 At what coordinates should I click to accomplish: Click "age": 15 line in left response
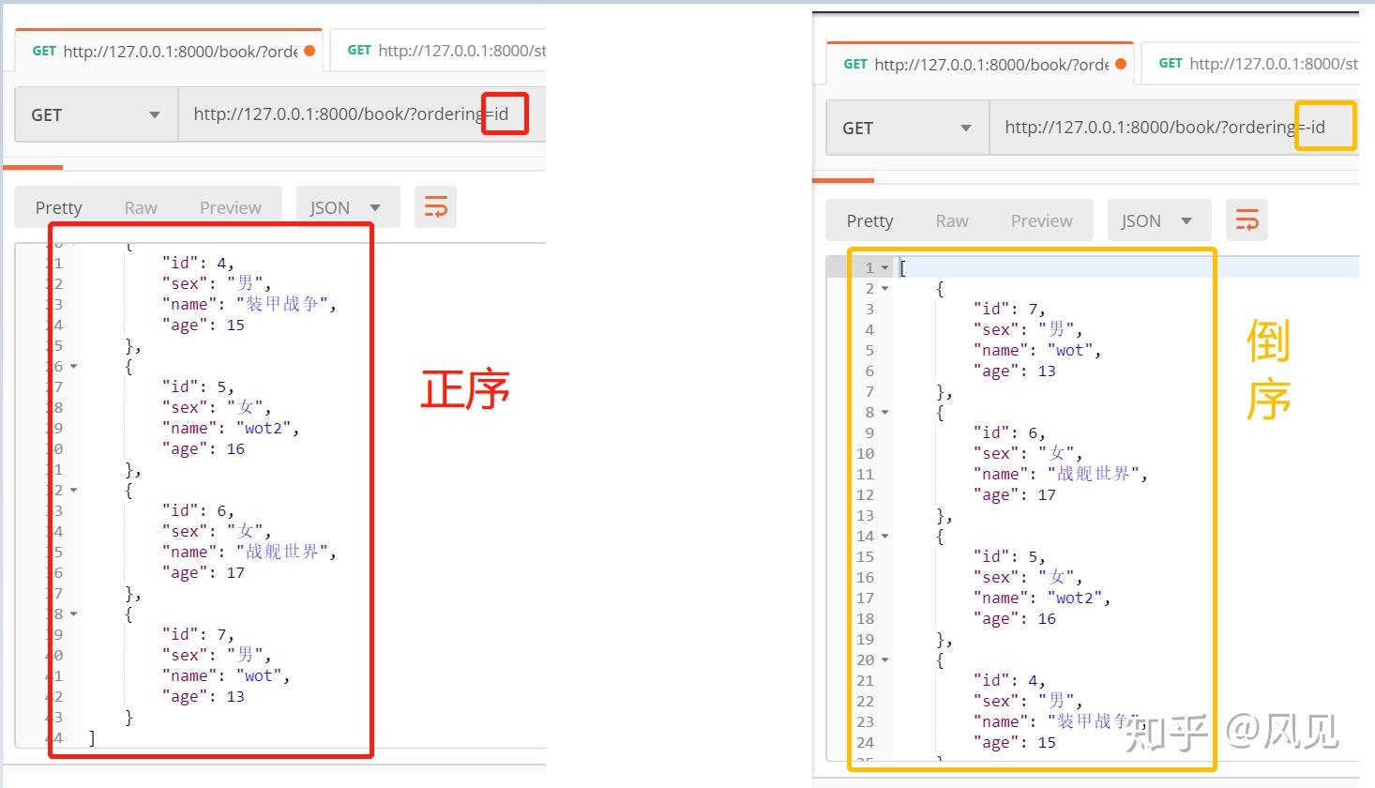tap(203, 326)
